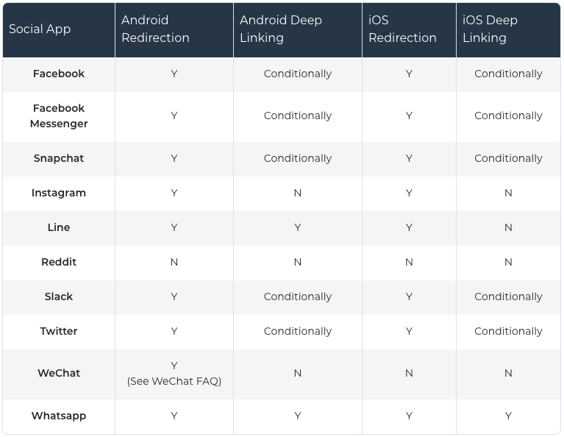Viewport: 564px width, 437px height.
Task: Click the Android Redirection column header
Action: point(155,29)
